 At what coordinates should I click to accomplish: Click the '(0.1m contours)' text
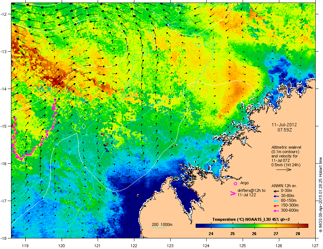(285, 152)
